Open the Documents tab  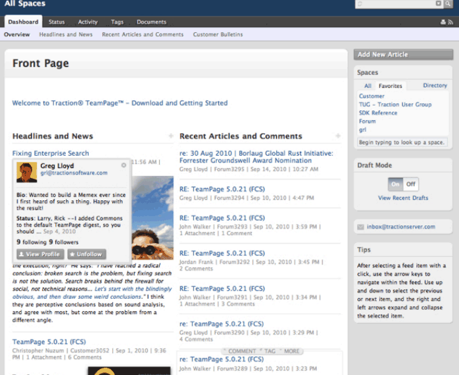pos(151,22)
